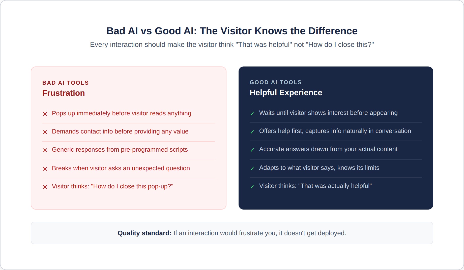This screenshot has height=270, width=464.
Task: Click the X icon beside "Breaks when visitor asks"
Action: [45, 169]
